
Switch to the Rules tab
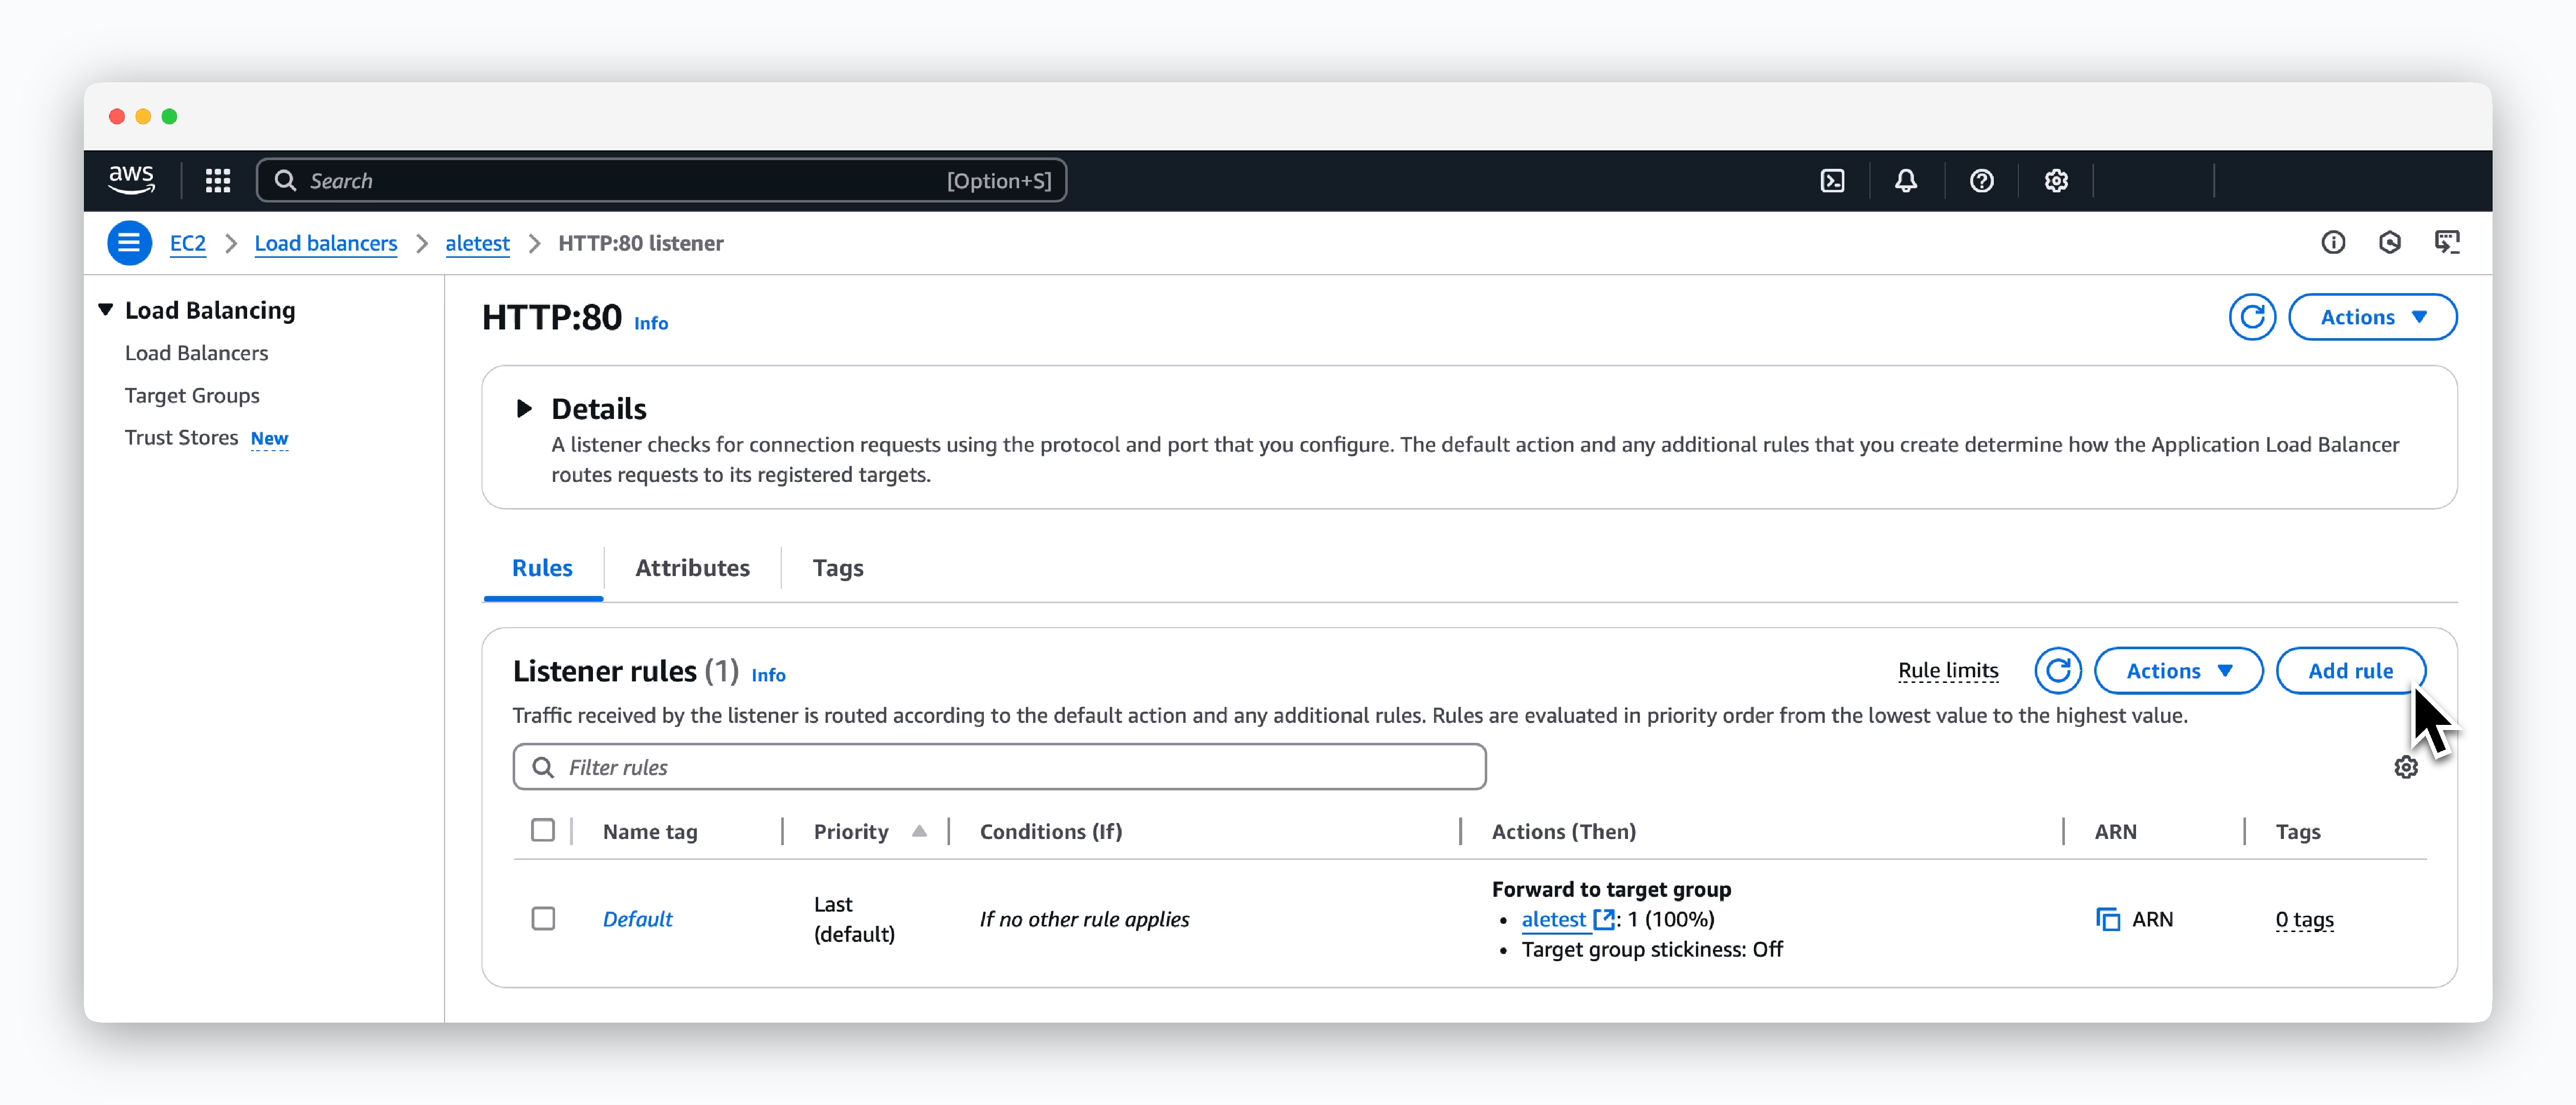tap(542, 568)
